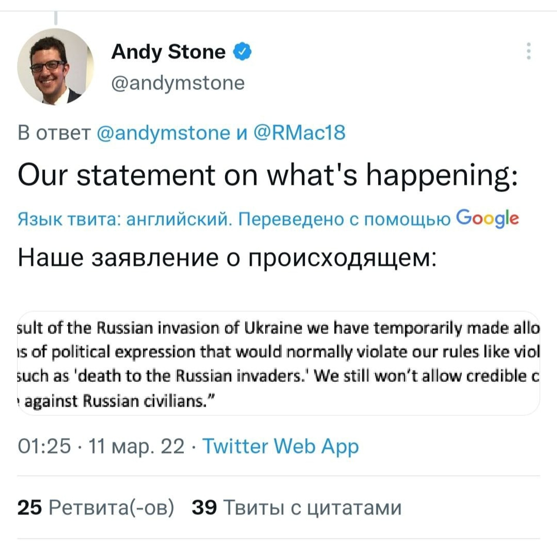
Task: Open Andy Stone's profile avatar photo
Action: [56, 67]
